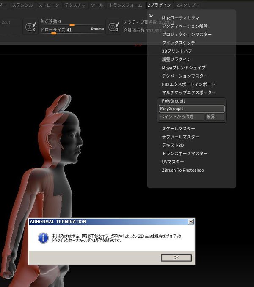Screen dimensions: 254x287
Task: Expand the テキスト3D section
Action: pyautogui.click(x=173, y=145)
